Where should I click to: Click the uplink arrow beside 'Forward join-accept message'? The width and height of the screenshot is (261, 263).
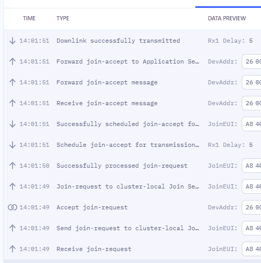(13, 82)
